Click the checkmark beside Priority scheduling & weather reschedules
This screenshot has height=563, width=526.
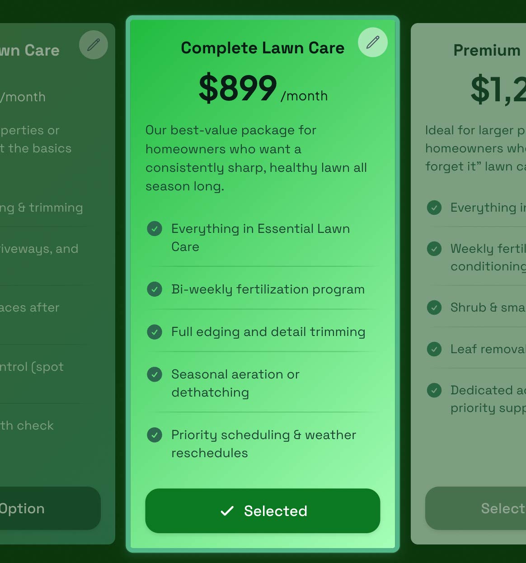[155, 435]
